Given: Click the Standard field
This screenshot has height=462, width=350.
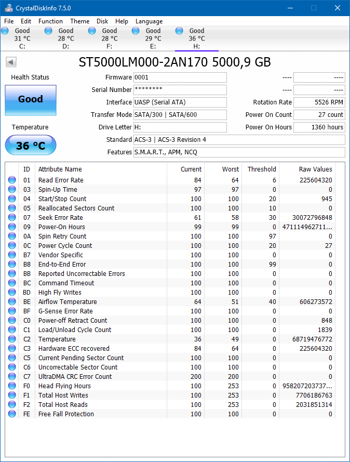Looking at the screenshot, I should coord(239,140).
